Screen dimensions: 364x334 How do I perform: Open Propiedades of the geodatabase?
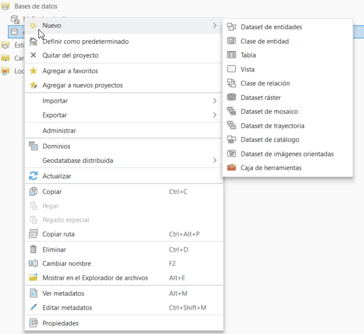click(61, 323)
